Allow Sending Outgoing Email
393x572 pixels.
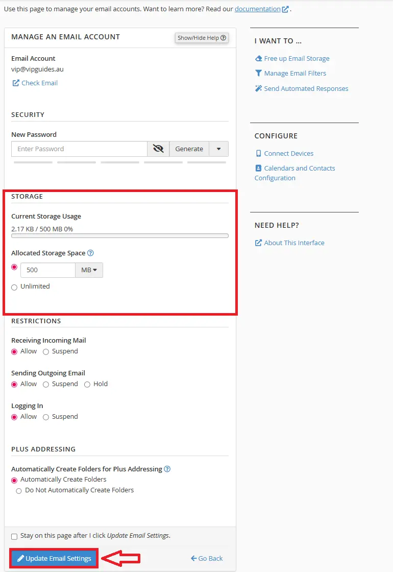pyautogui.click(x=14, y=385)
